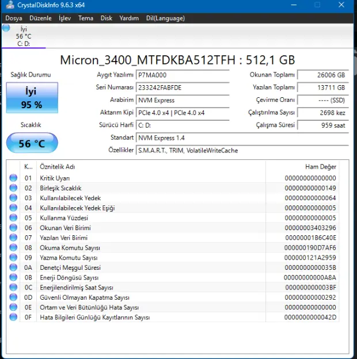Close the CrystalDiskInfo window
The width and height of the screenshot is (357, 359).
tap(341, 5)
